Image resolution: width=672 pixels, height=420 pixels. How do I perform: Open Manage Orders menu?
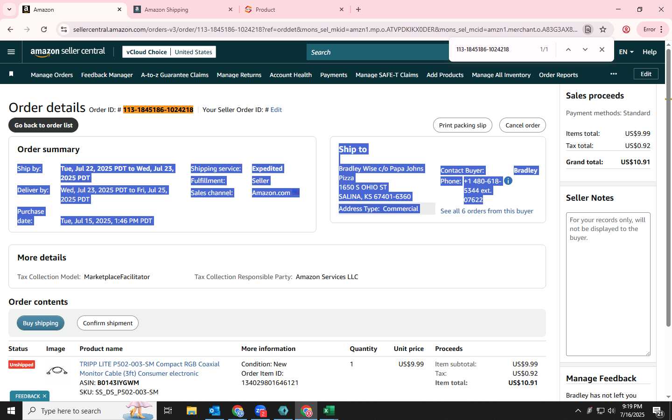pyautogui.click(x=52, y=75)
